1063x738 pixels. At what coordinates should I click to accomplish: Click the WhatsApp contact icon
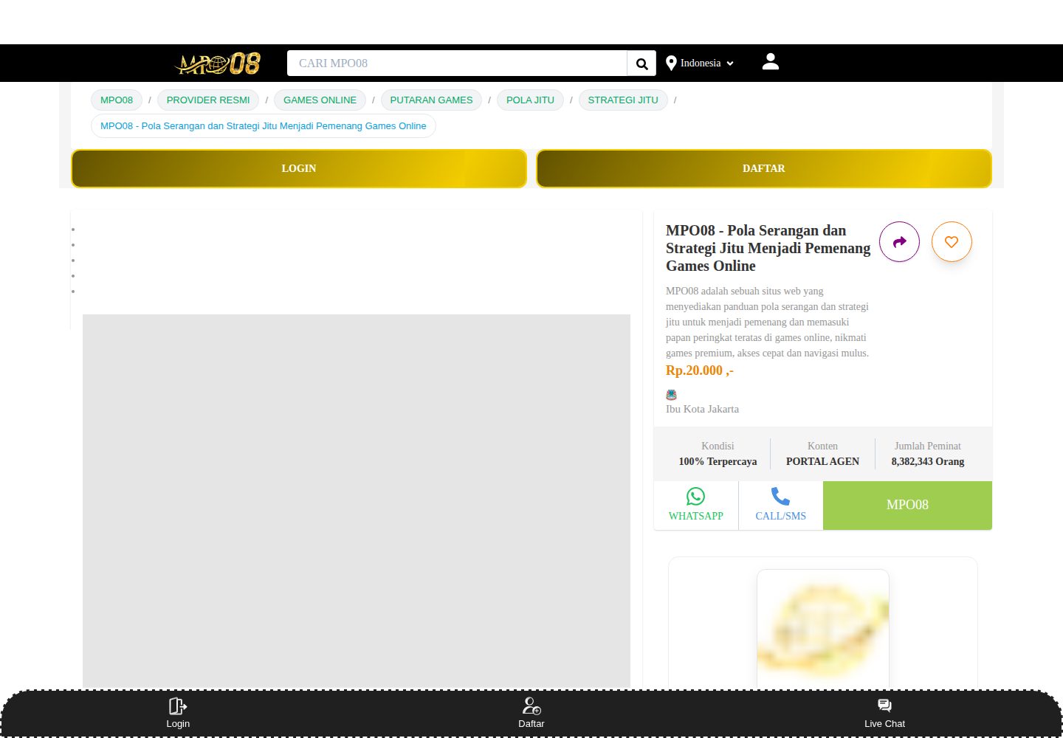click(x=695, y=496)
